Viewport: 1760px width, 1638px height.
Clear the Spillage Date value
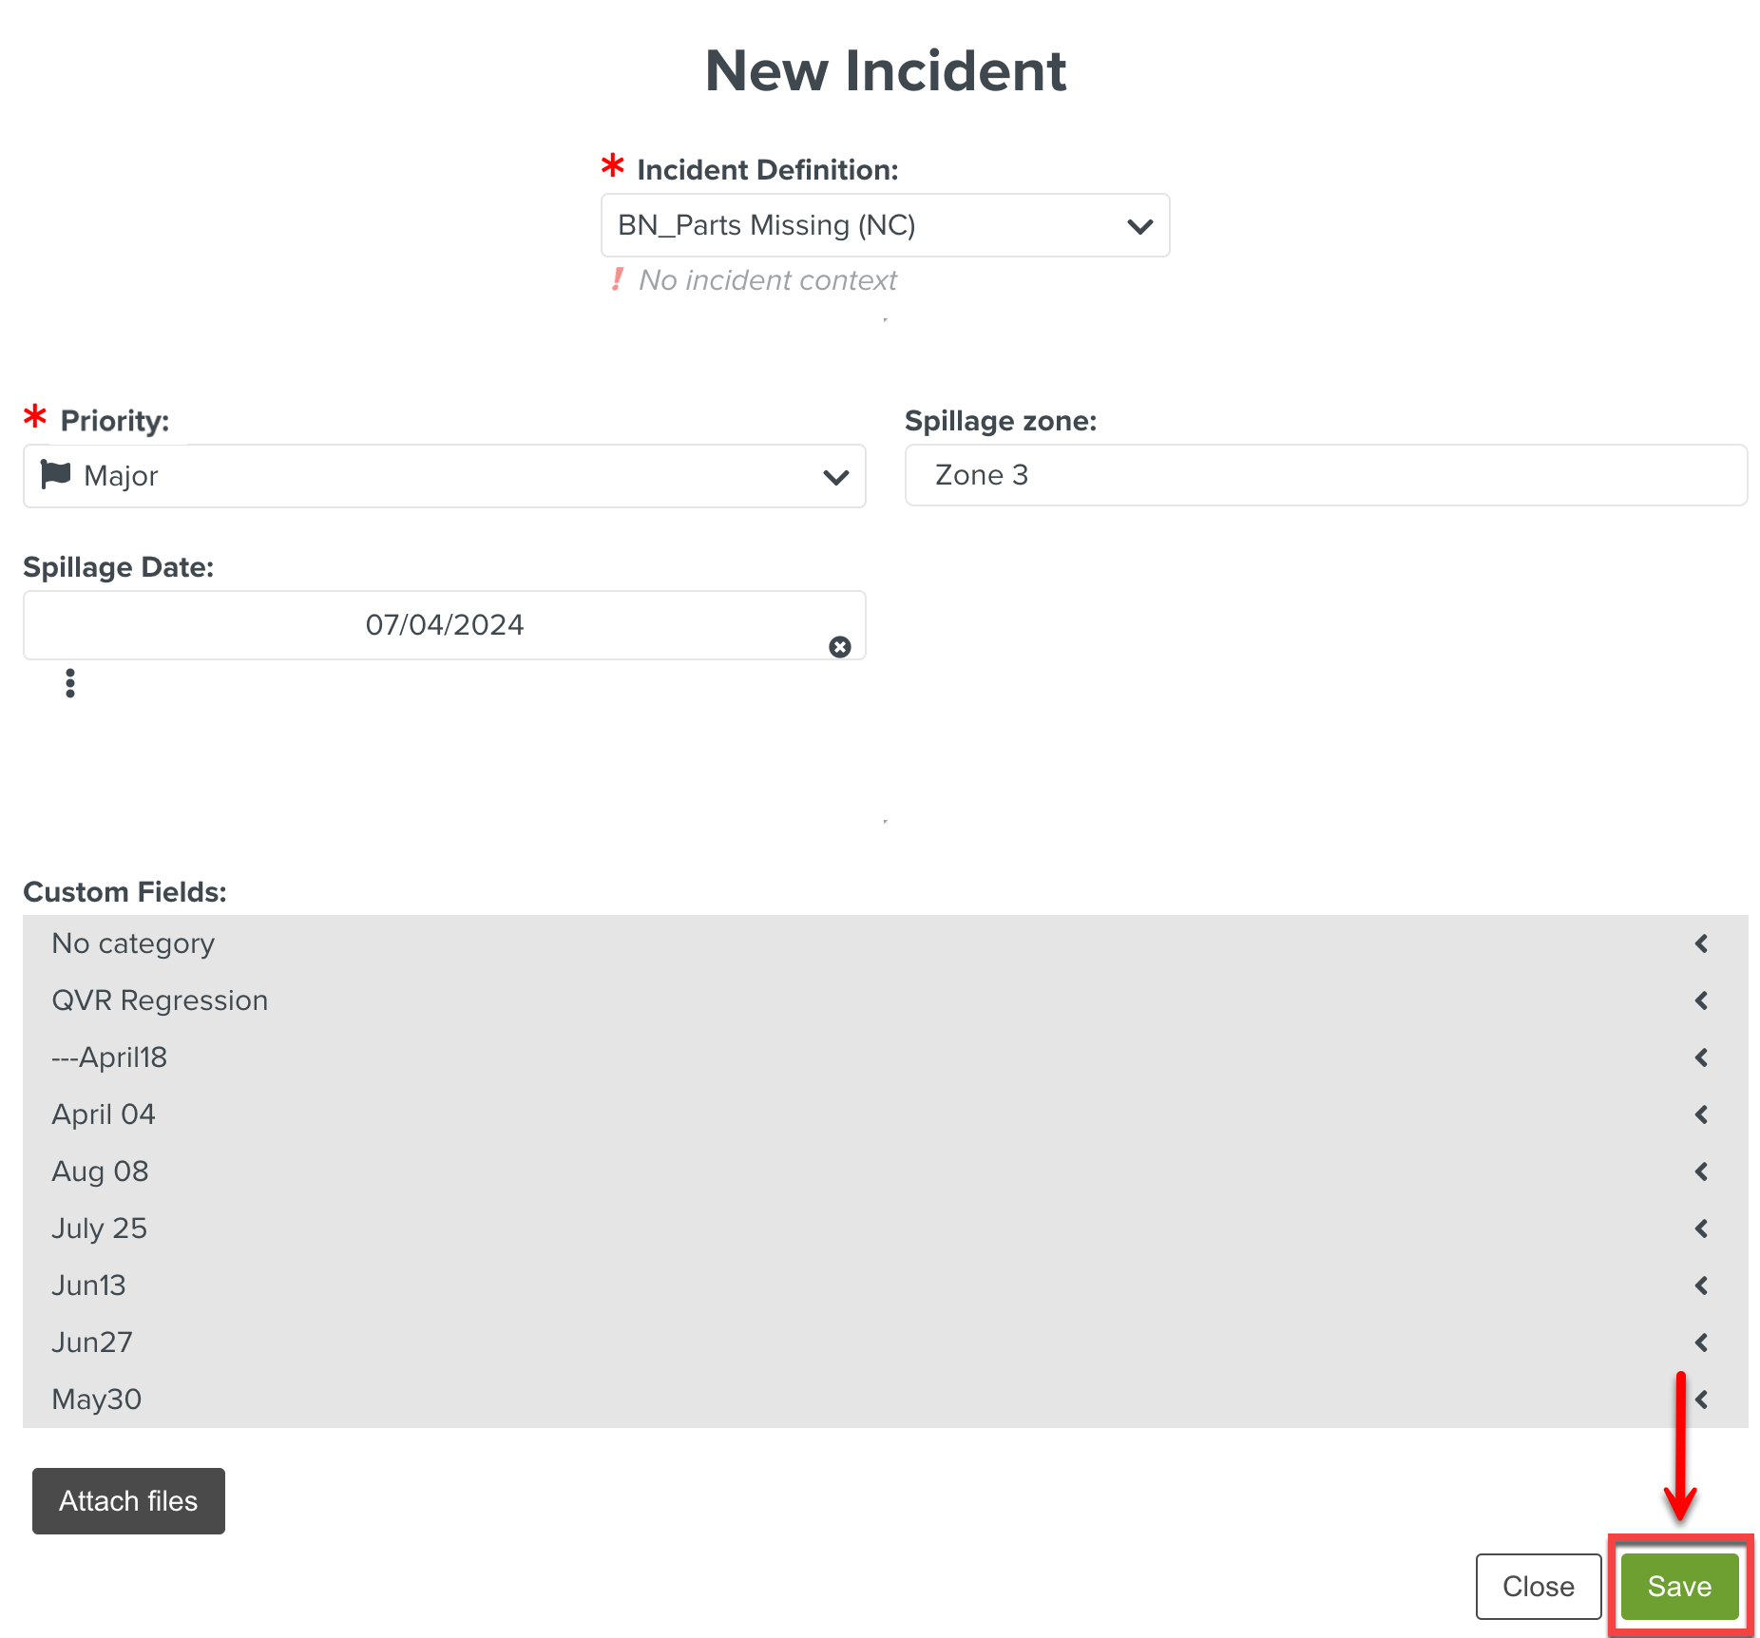[x=839, y=647]
